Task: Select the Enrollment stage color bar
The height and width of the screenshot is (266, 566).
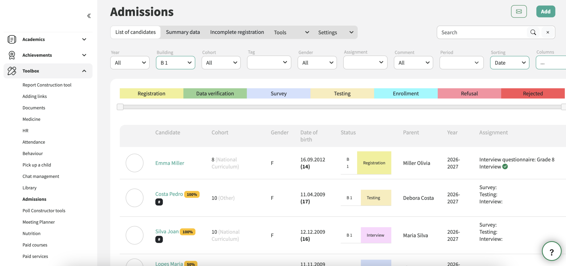Action: pos(406,93)
